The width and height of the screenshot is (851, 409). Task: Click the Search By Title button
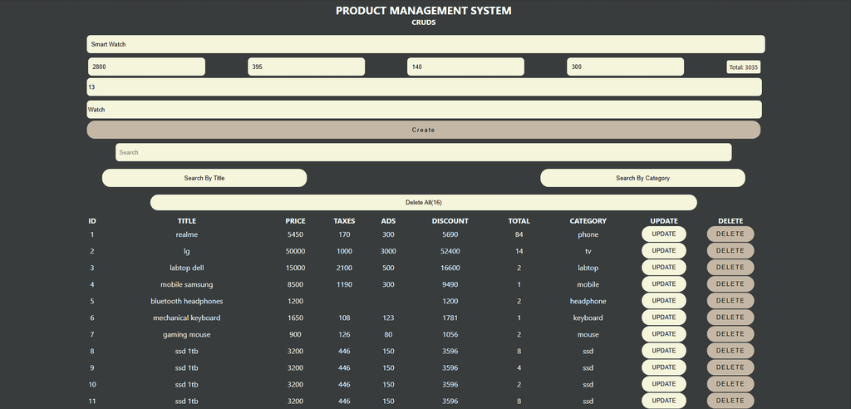[204, 178]
